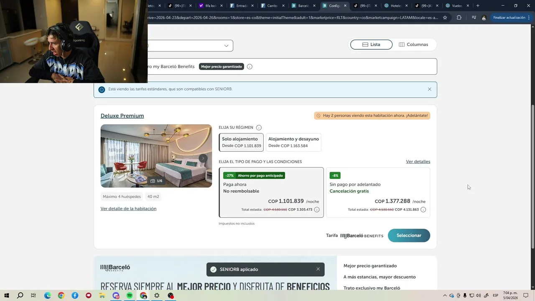The width and height of the screenshot is (535, 301).
Task: Choose Sin pago por adelantado rate
Action: (x=378, y=192)
